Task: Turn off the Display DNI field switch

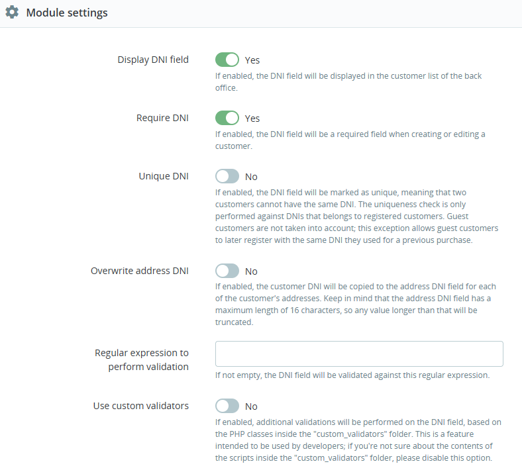Action: [227, 60]
